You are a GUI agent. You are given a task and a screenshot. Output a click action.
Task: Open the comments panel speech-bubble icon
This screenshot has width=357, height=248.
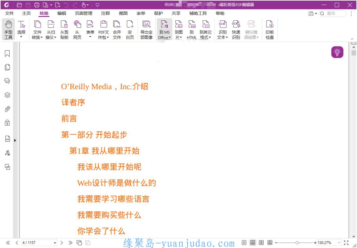pos(7,81)
